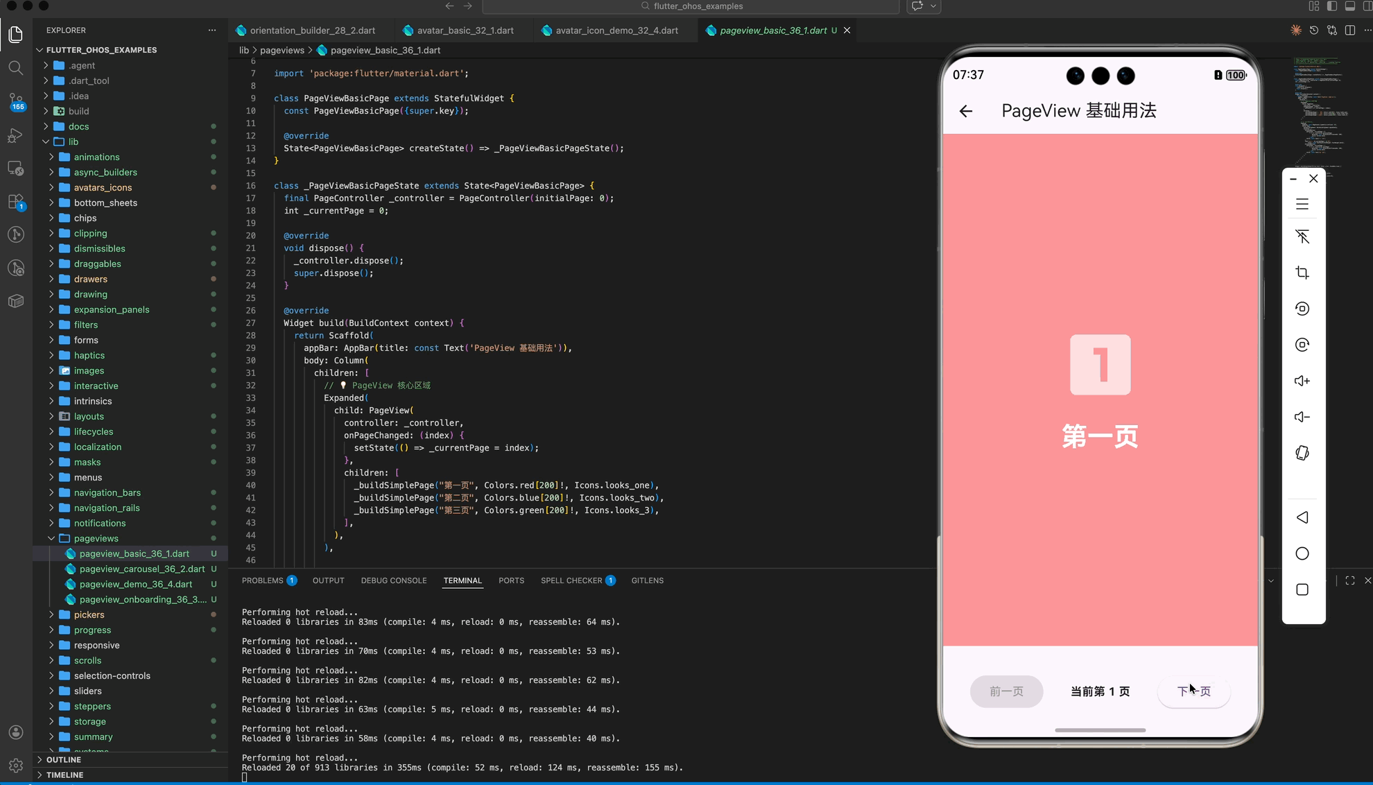
Task: Collapse the pageviews folder
Action: click(x=96, y=538)
